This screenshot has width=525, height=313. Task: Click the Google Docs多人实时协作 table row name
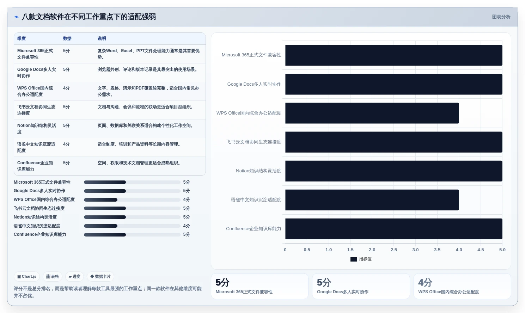37,73
